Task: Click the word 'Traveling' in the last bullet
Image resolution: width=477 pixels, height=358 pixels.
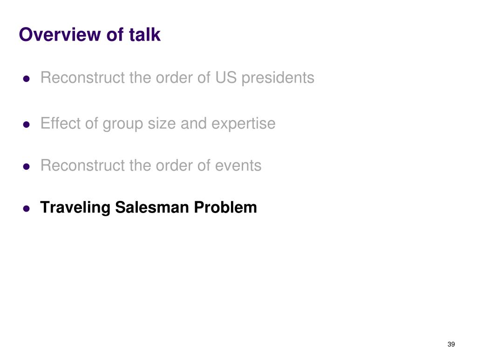Action: (x=75, y=208)
